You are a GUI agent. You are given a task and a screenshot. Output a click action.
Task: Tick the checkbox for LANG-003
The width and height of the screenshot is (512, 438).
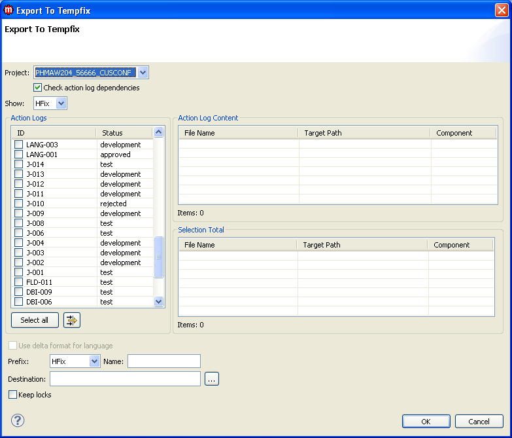[x=19, y=145]
